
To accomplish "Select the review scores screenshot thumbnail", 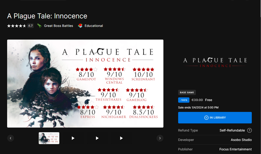I will click(49, 138).
